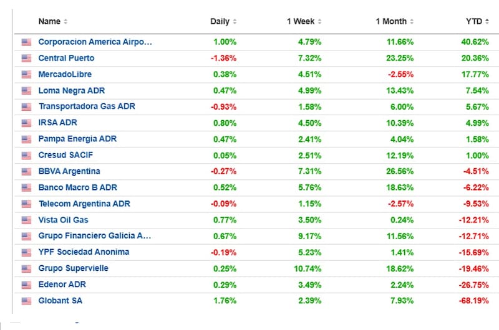Open Transportadora Gas ADR stock page
The image size is (499, 330).
point(86,107)
